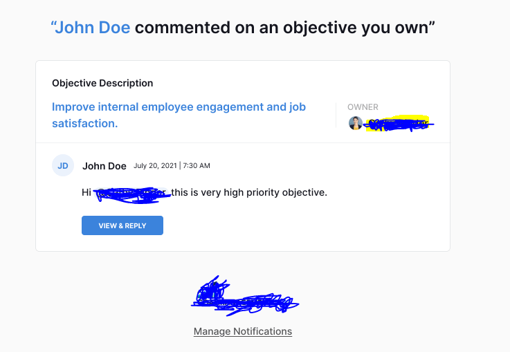Select the yellow-highlighted scribbled owner name
This screenshot has height=352, width=510.
(398, 123)
